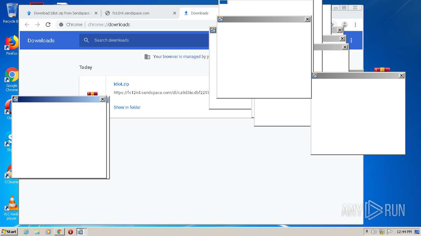The width and height of the screenshot is (421, 236).
Task: Open Internet Explorer from the taskbar
Action: point(26,232)
